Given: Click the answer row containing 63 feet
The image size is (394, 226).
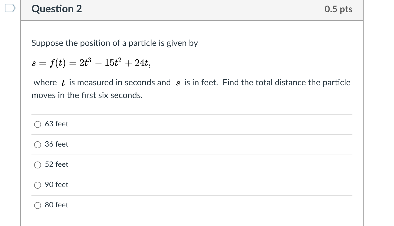Looking at the screenshot, I should [x=192, y=124].
